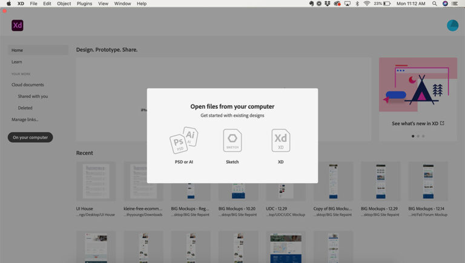Open the Apple menu
Viewport: 465px width, 263px height.
[x=8, y=4]
